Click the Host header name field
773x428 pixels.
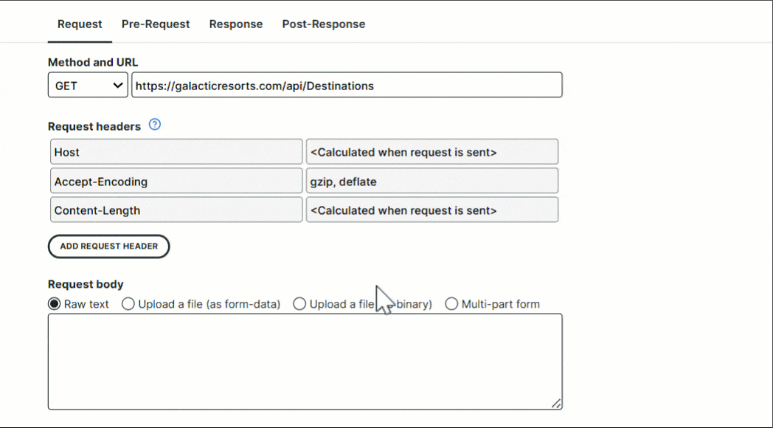coord(176,152)
